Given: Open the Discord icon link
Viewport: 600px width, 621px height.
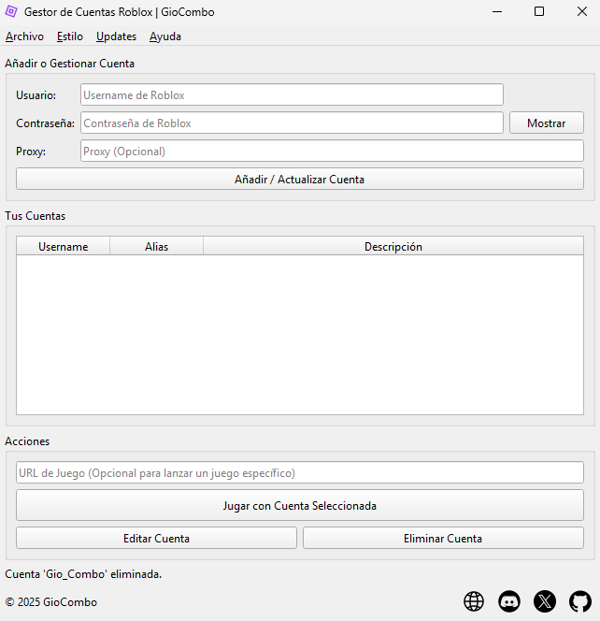Looking at the screenshot, I should point(509,601).
